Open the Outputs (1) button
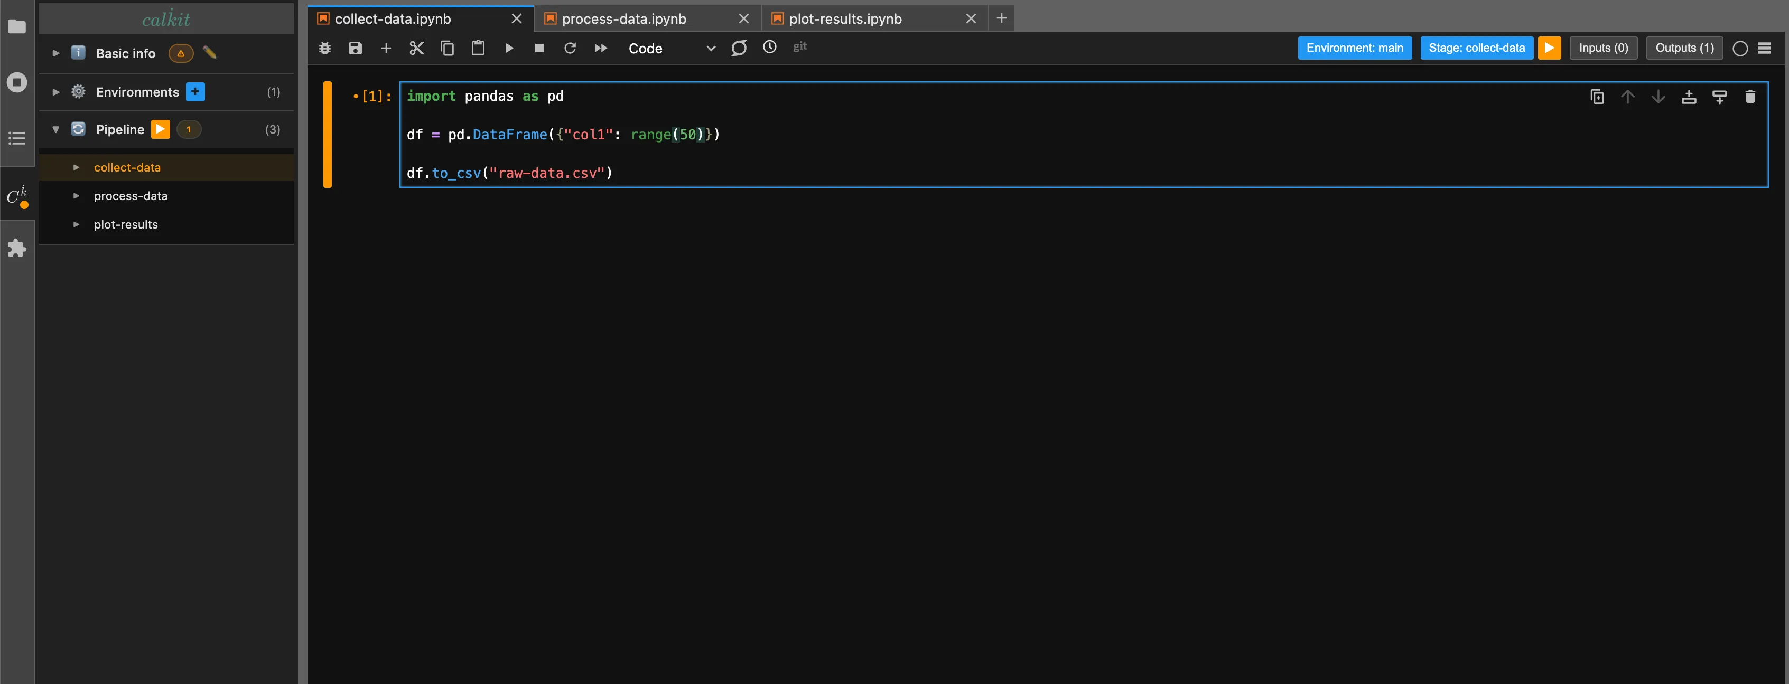Image resolution: width=1789 pixels, height=684 pixels. click(1683, 48)
